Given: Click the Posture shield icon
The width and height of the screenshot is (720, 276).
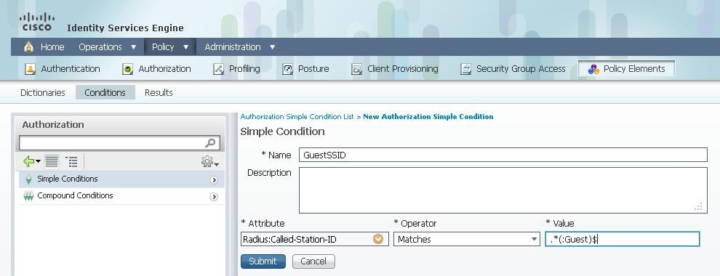Looking at the screenshot, I should 287,69.
